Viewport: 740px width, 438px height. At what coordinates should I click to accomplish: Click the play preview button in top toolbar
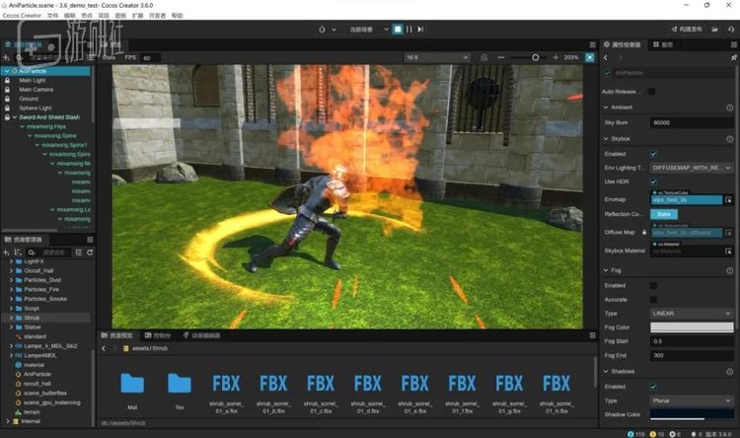click(398, 30)
